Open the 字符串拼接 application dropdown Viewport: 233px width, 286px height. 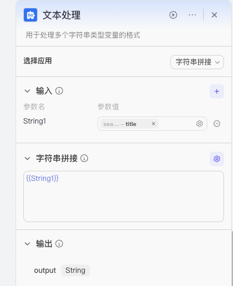click(197, 62)
